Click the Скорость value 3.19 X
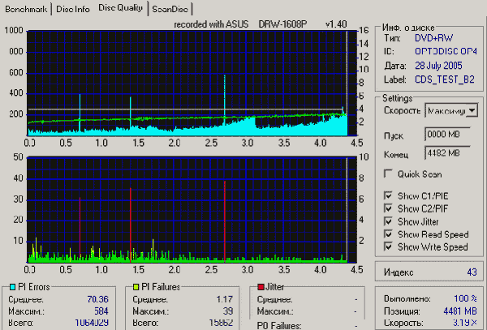Screen dimensions: 487x330 464,323
